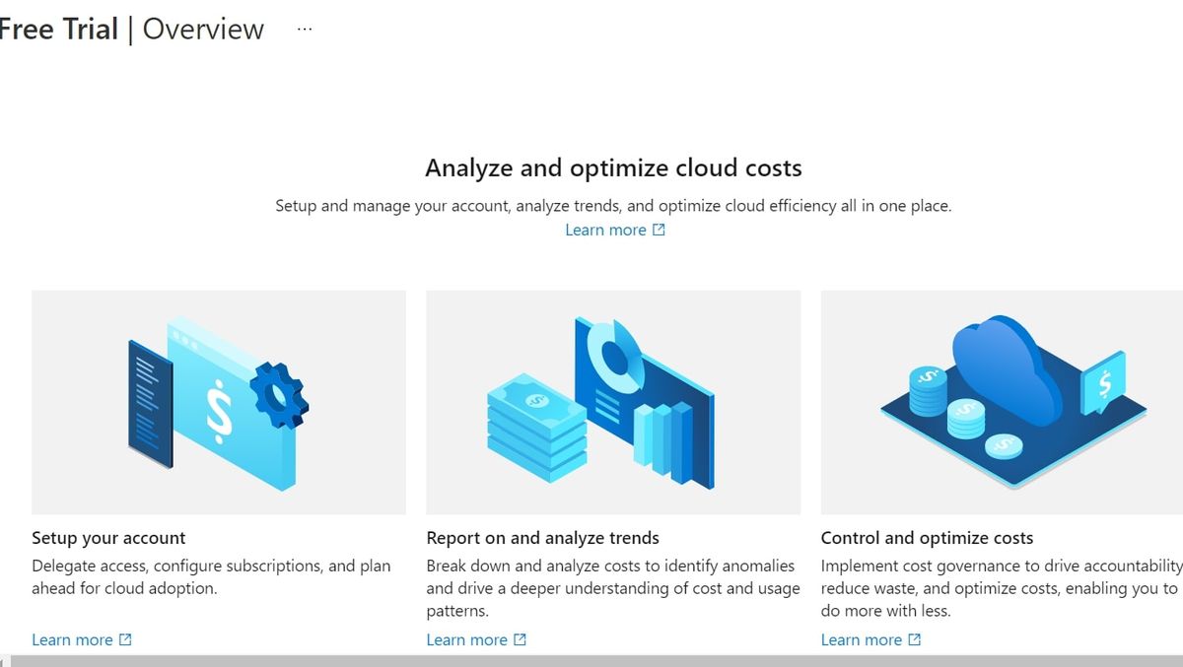1183x667 pixels.
Task: Select the Report on and analyze trends illustration
Action: (613, 402)
